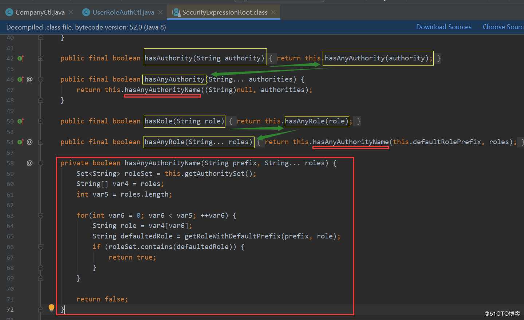Click fold end marker on line 68

point(41,268)
